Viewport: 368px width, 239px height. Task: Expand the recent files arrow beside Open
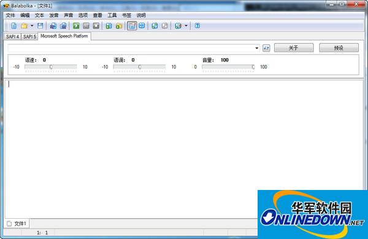click(32, 26)
